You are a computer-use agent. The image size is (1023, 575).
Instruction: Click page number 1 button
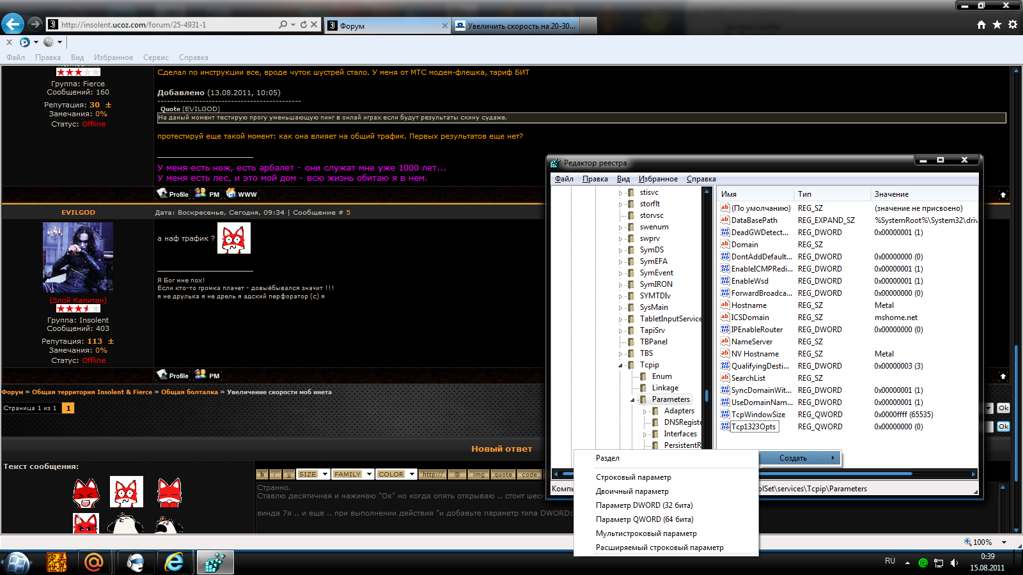click(x=68, y=408)
